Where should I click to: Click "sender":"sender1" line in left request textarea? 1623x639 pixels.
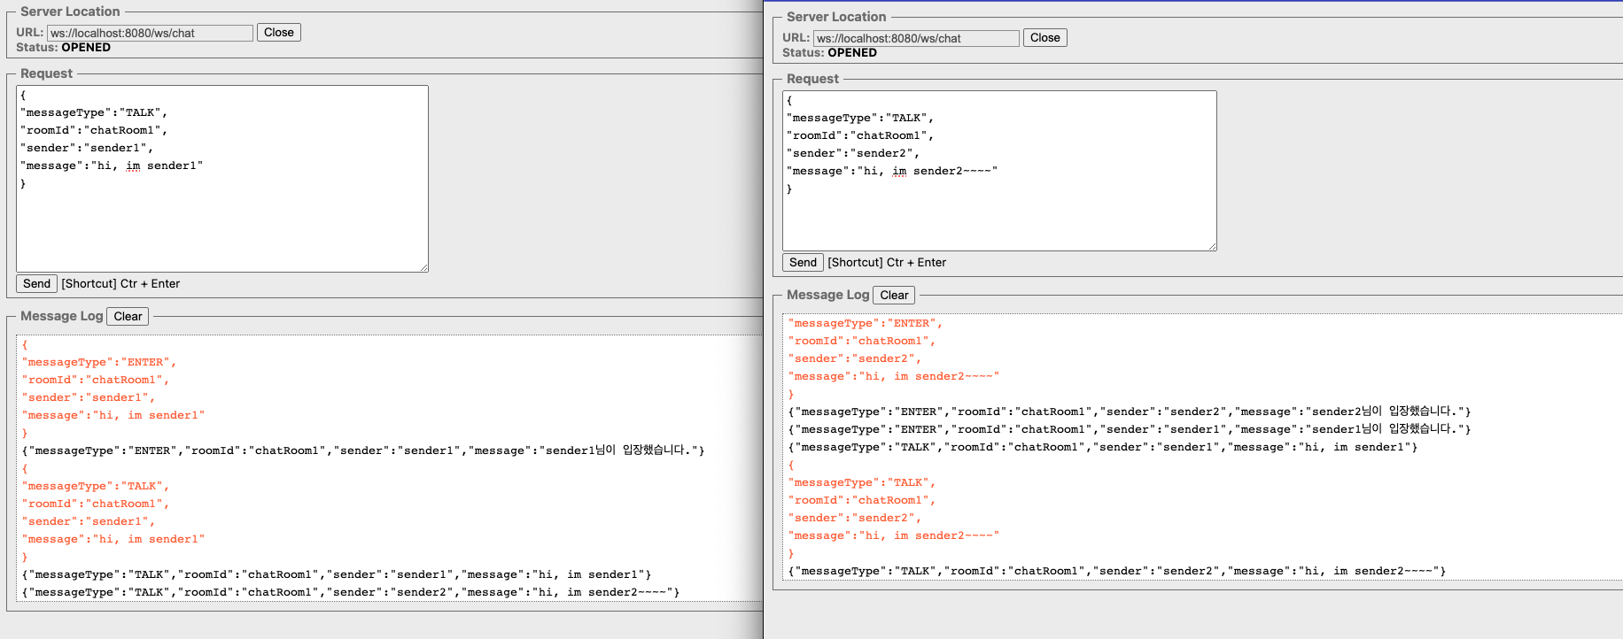click(87, 148)
